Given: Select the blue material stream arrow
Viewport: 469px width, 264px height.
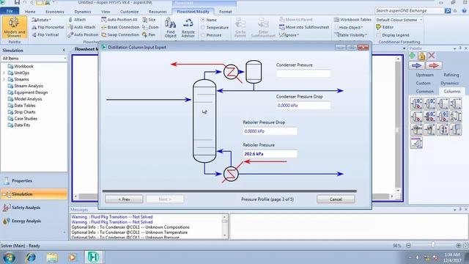Looking at the screenshot, I should [417, 65].
